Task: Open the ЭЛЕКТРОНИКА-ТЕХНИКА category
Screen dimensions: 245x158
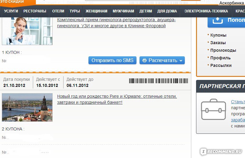Action: (x=206, y=11)
